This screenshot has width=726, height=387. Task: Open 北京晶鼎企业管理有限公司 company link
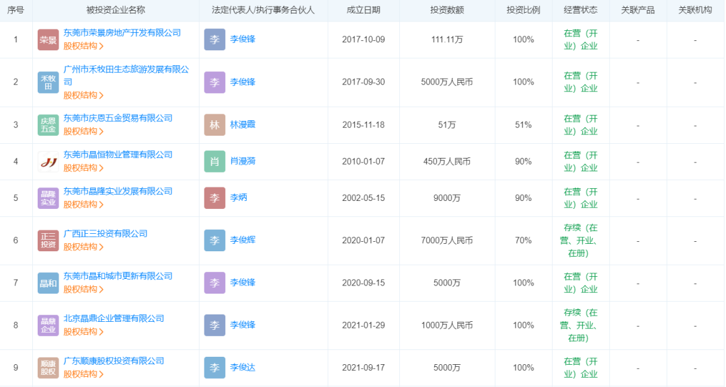(114, 318)
